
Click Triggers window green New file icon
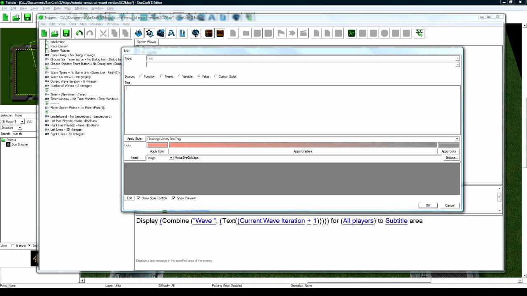[x=44, y=33]
